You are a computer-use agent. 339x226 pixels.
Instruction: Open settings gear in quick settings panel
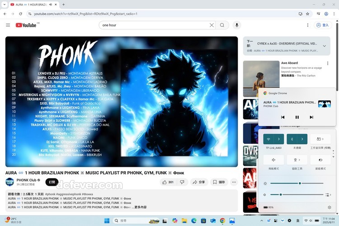329,207
